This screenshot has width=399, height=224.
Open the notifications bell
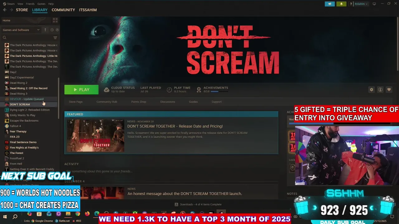point(341,4)
